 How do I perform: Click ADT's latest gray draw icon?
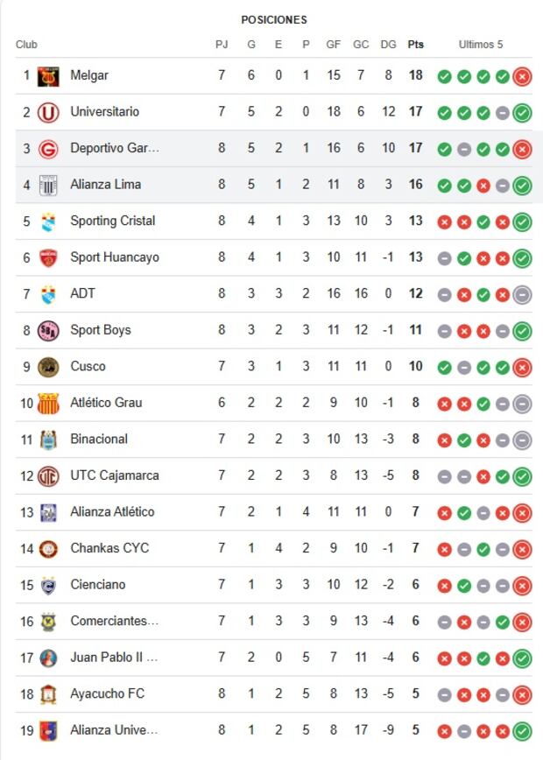[x=522, y=294]
